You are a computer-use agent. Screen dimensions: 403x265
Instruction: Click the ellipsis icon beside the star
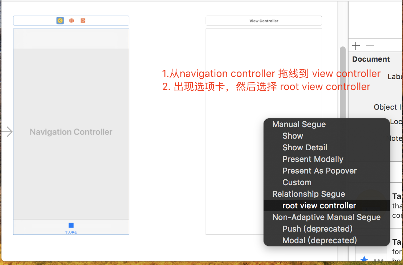tap(379, 260)
